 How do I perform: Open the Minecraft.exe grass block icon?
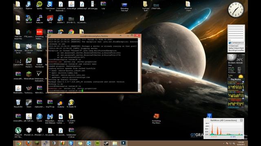point(29,75)
